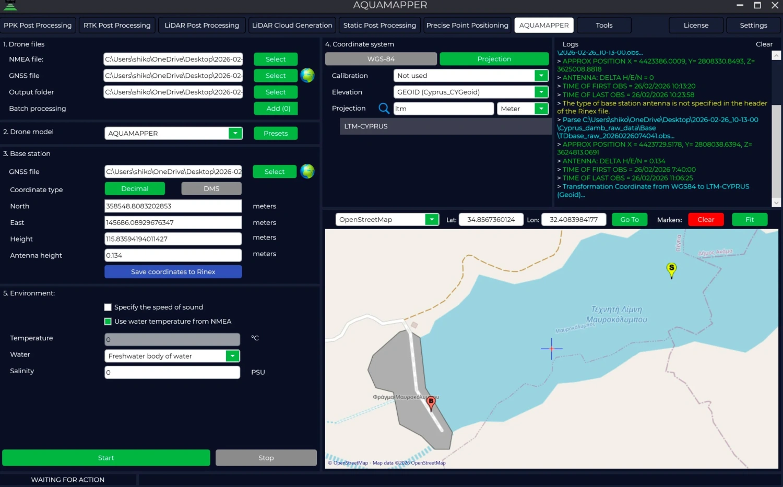The height and width of the screenshot is (487, 783).
Task: Click the Logs scrollbar down arrow
Action: pyautogui.click(x=776, y=203)
